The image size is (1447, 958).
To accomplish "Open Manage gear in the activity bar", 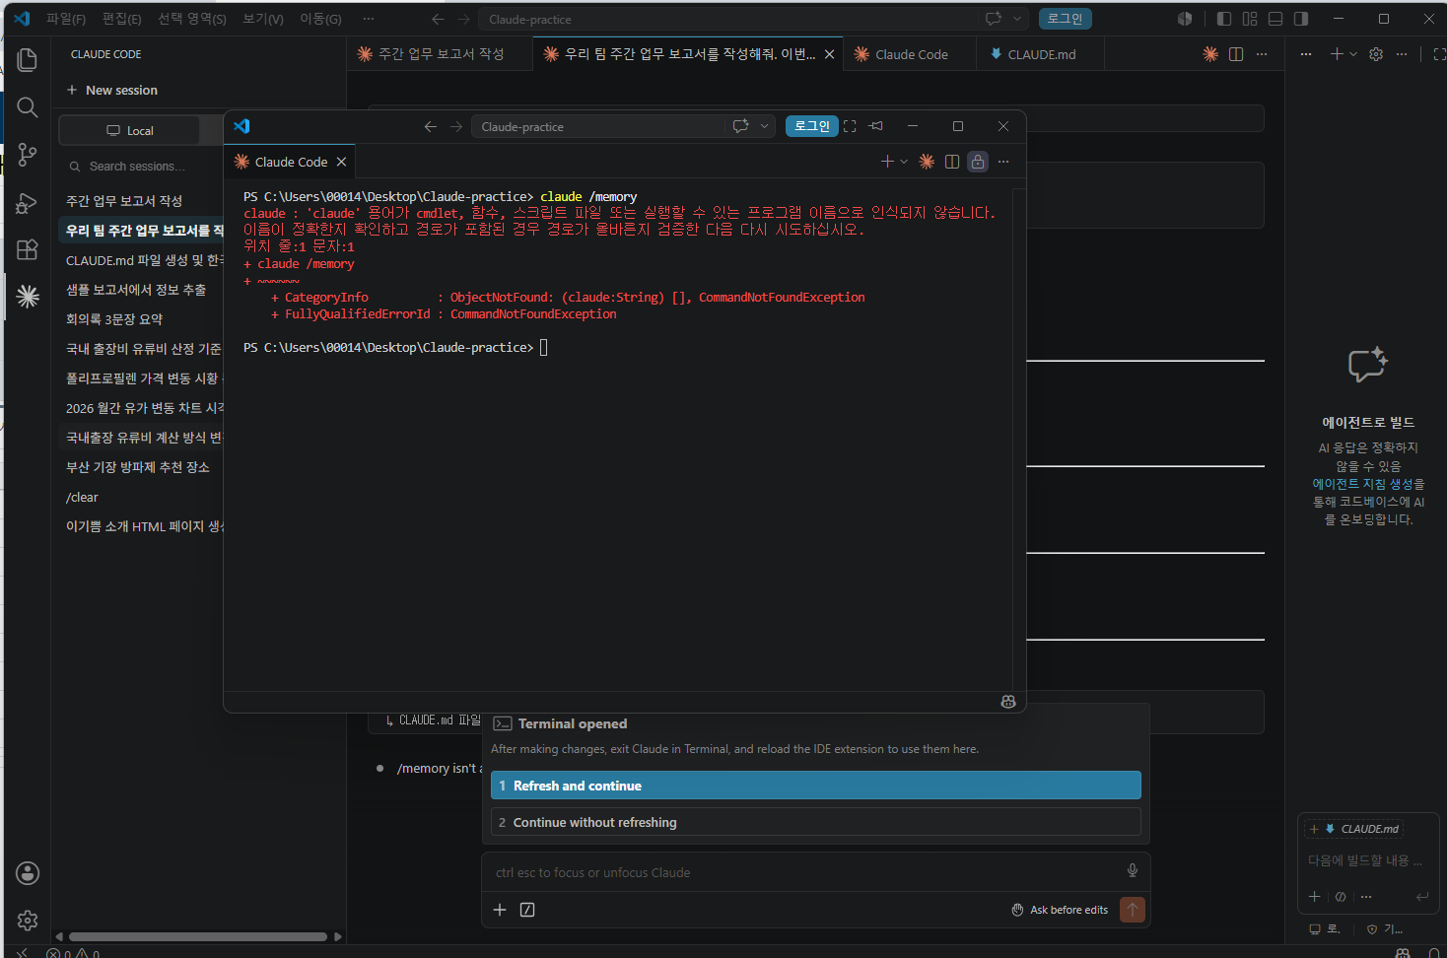I will (x=28, y=921).
